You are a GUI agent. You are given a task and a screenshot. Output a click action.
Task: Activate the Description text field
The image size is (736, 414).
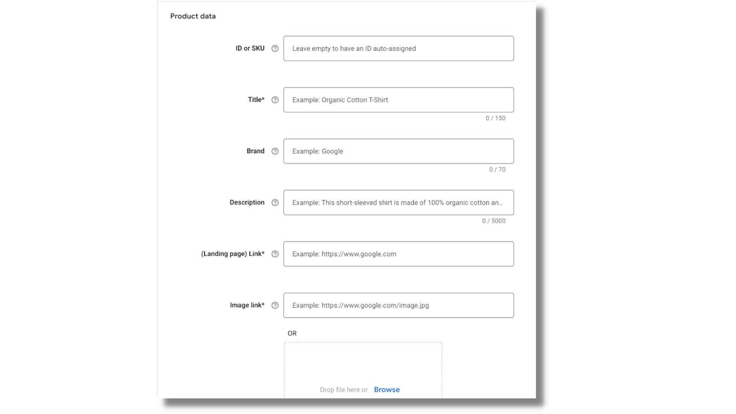point(398,202)
